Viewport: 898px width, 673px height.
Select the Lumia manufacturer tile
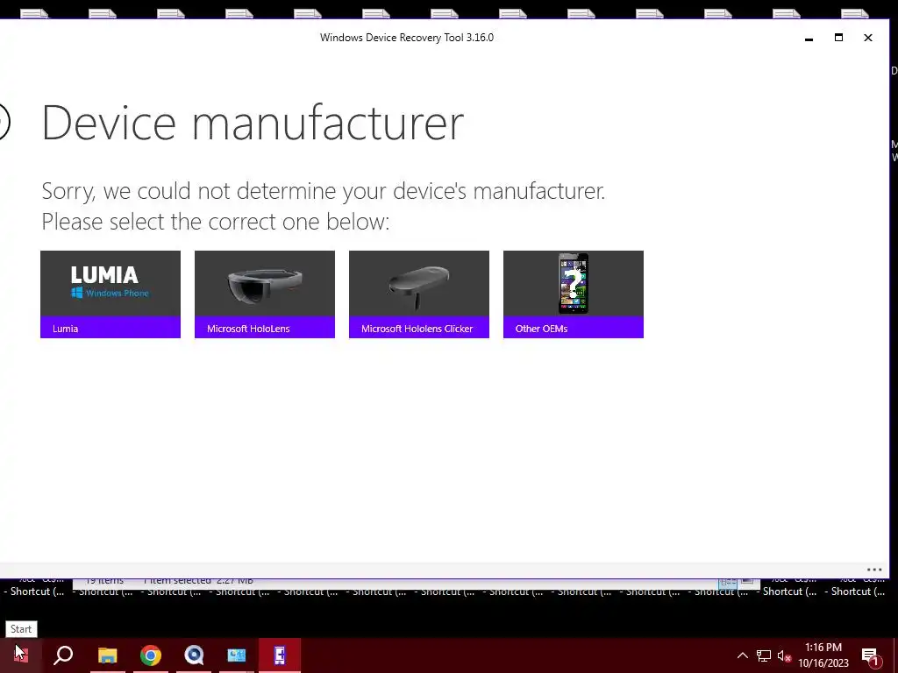pos(110,294)
